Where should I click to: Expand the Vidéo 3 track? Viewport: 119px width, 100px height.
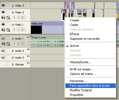[x=13, y=5]
